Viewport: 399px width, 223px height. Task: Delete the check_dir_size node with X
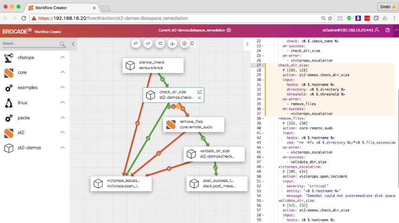199,98
